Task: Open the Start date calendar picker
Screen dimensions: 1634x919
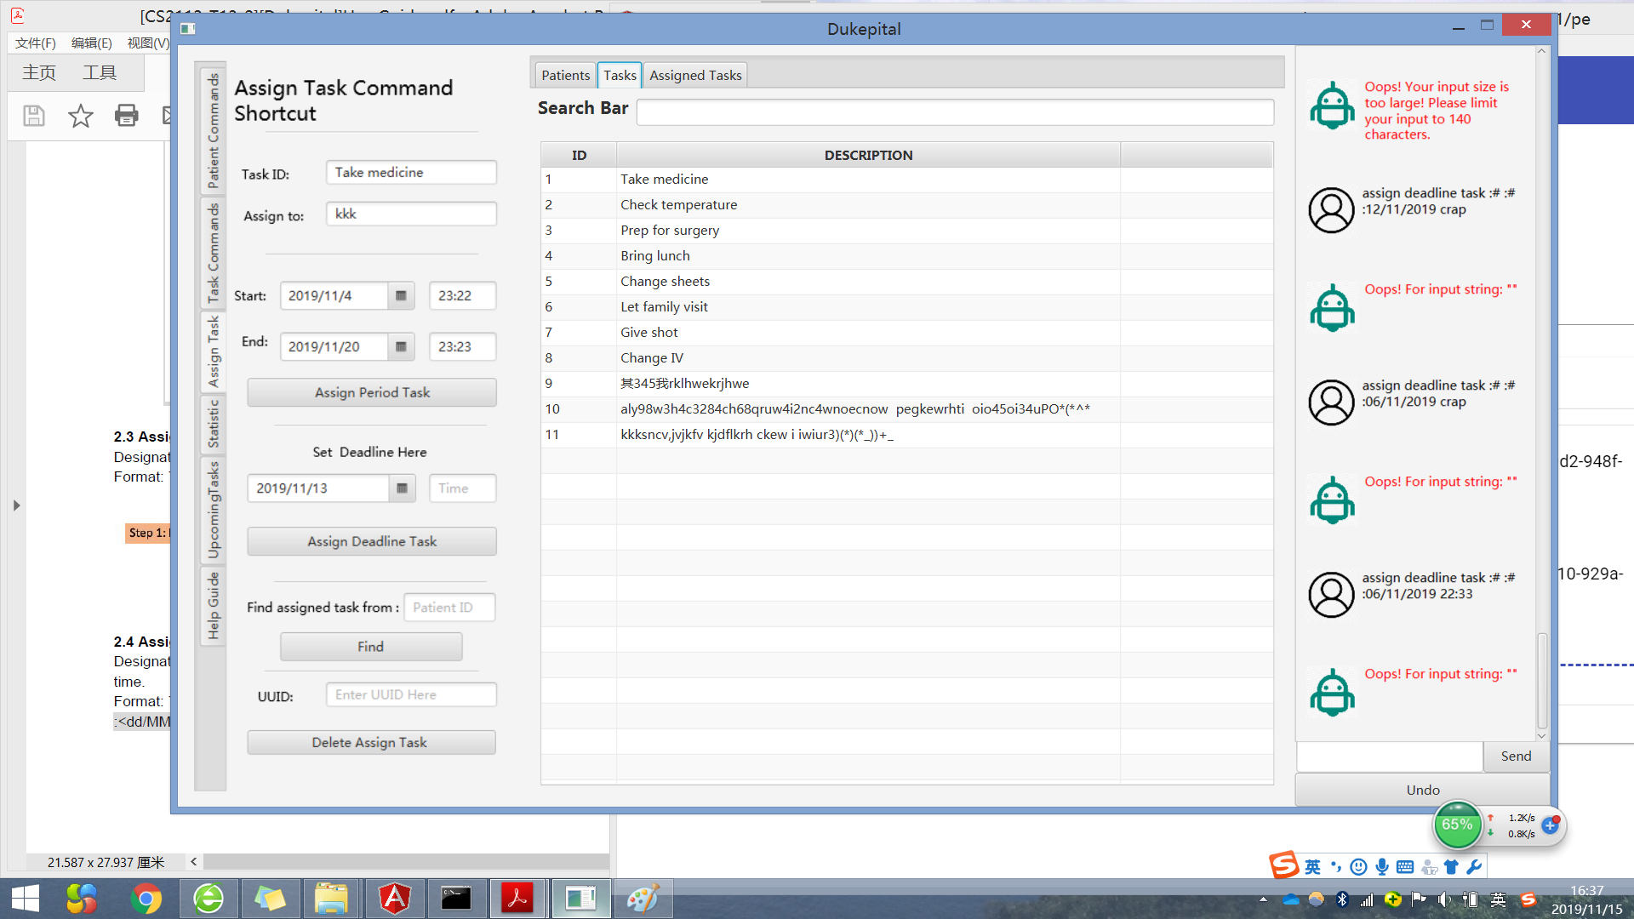Action: click(x=401, y=296)
